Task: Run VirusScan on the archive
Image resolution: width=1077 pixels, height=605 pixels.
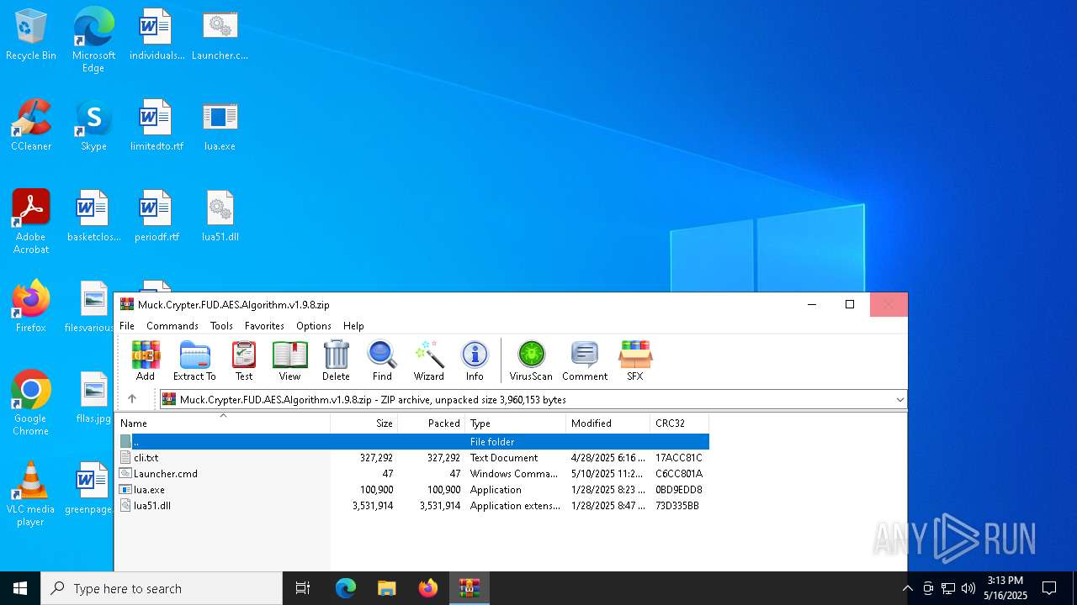Action: coord(531,360)
